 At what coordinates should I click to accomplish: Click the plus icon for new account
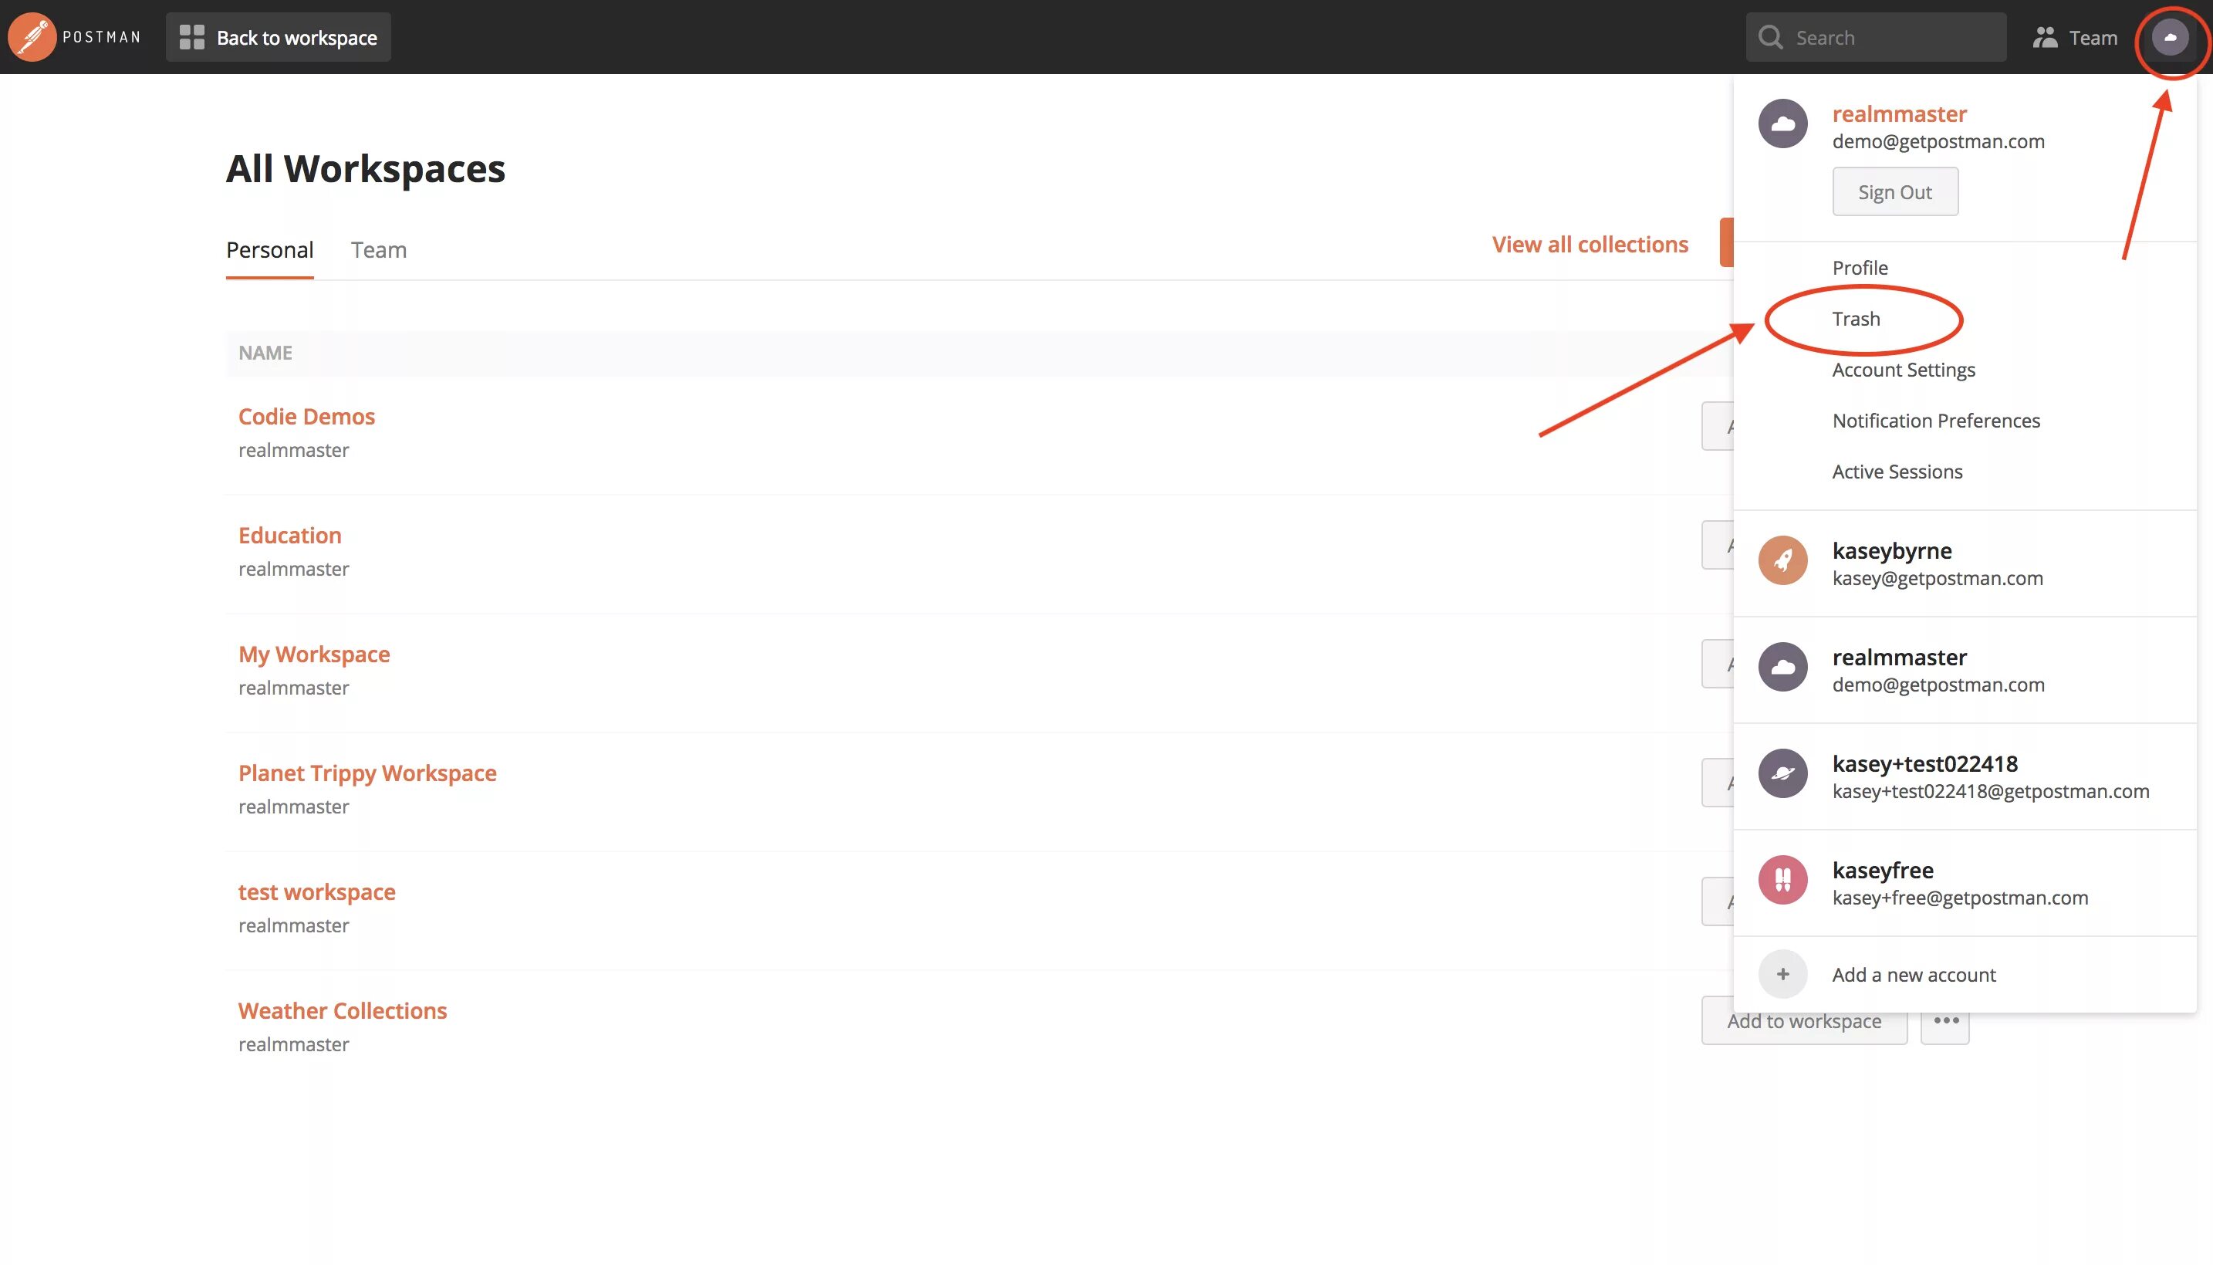pyautogui.click(x=1782, y=975)
